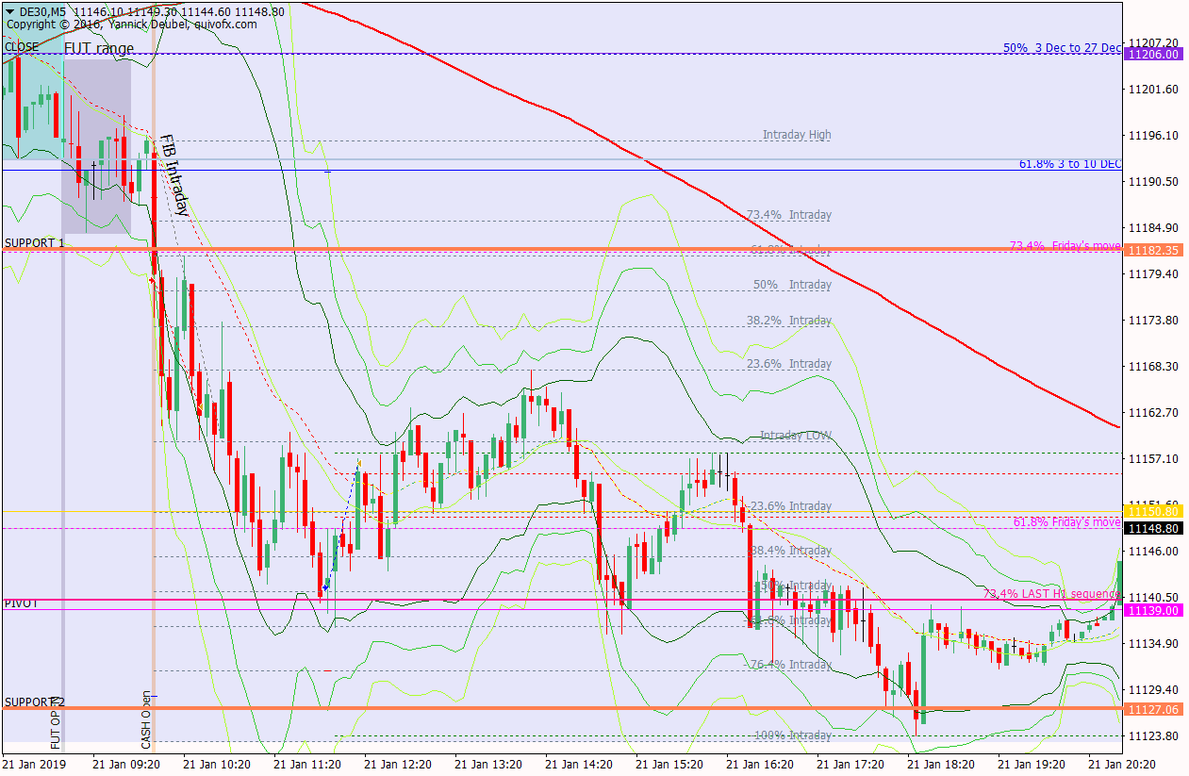Select the rotated FIB Intraday text

[173, 174]
